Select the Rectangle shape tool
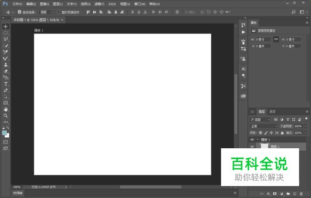 tap(6, 103)
